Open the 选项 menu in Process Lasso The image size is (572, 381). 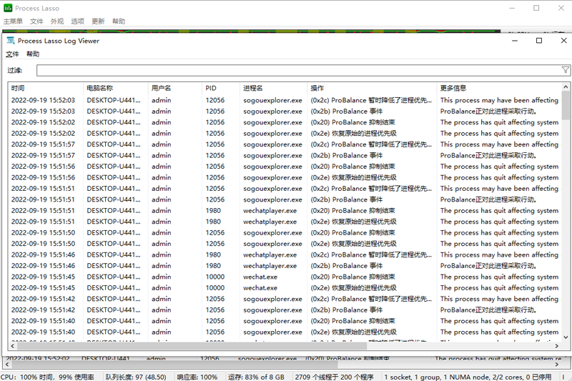point(77,21)
